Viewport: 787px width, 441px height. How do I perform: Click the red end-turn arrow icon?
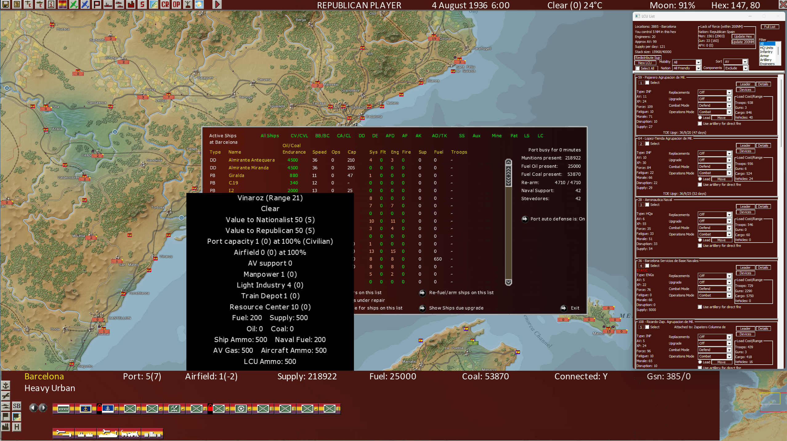click(217, 4)
